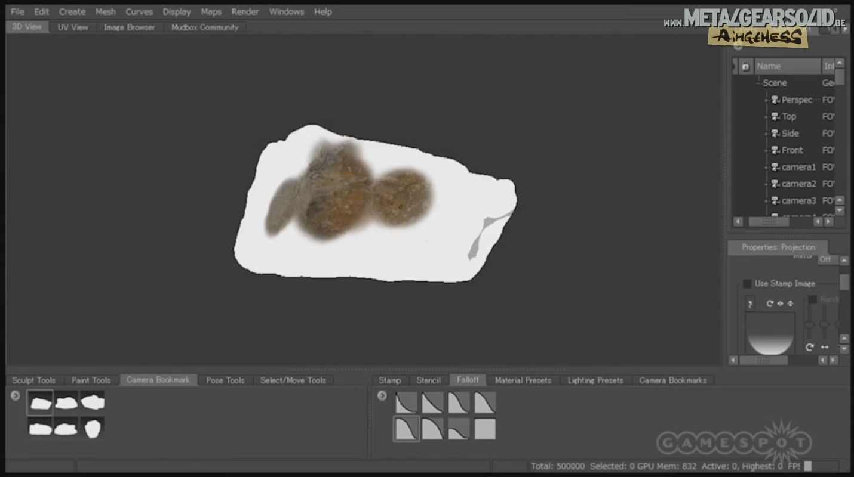Open the File menu
The height and width of the screenshot is (477, 854).
(x=18, y=11)
